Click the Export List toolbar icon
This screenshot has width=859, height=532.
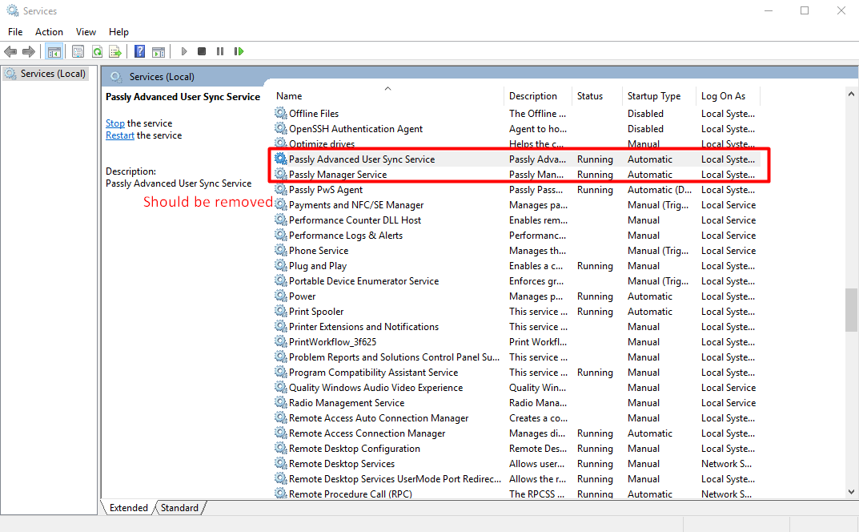115,51
